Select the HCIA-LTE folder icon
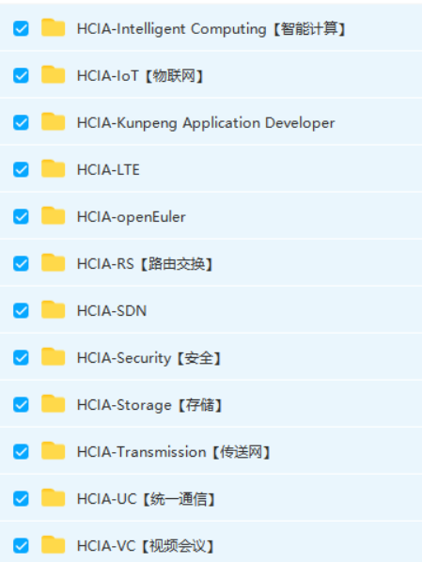Image resolution: width=422 pixels, height=562 pixels. click(x=53, y=169)
